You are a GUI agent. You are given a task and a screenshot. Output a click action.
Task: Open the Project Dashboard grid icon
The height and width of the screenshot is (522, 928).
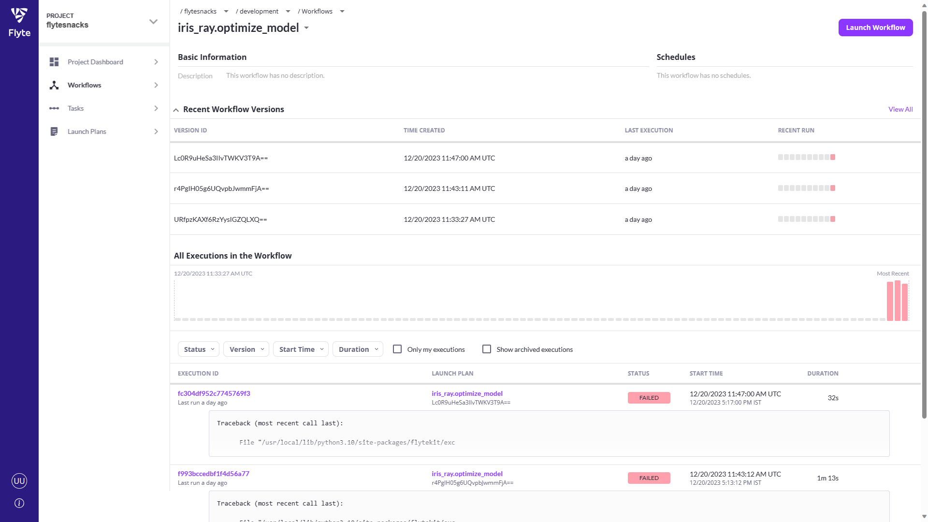tap(54, 62)
